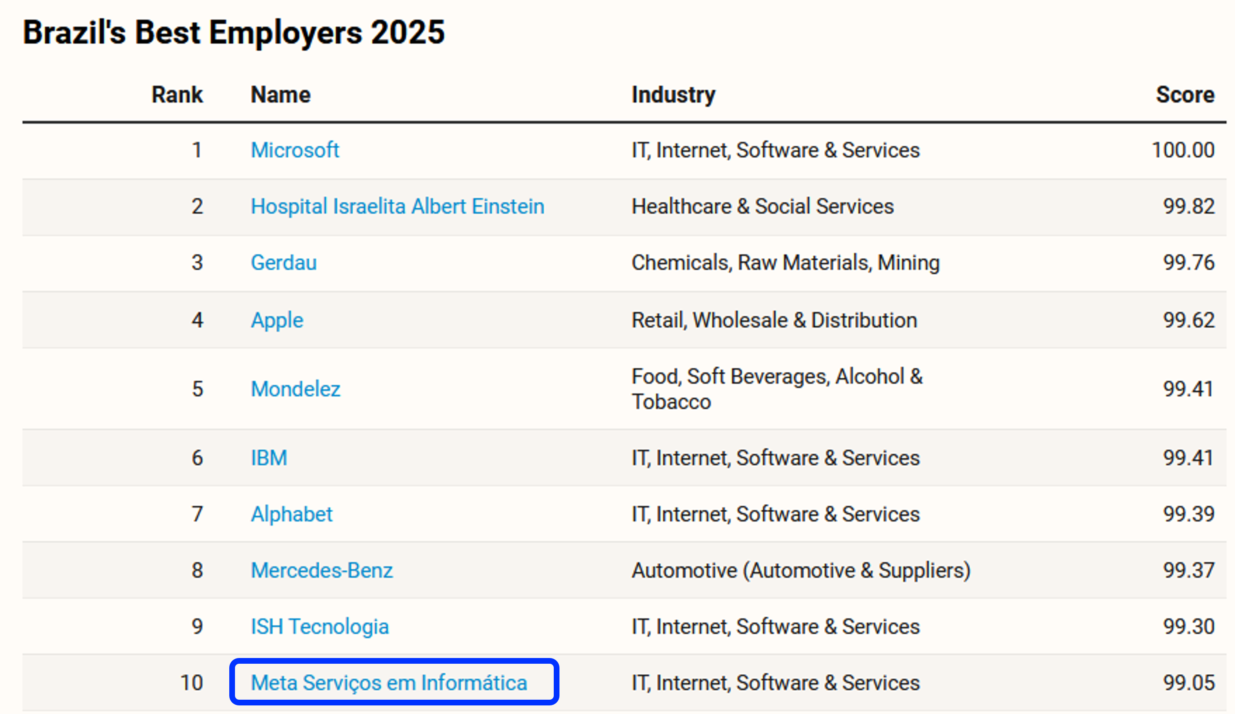This screenshot has height=714, width=1235.
Task: Click the 100.00 score for Microsoft
Action: 1183,150
